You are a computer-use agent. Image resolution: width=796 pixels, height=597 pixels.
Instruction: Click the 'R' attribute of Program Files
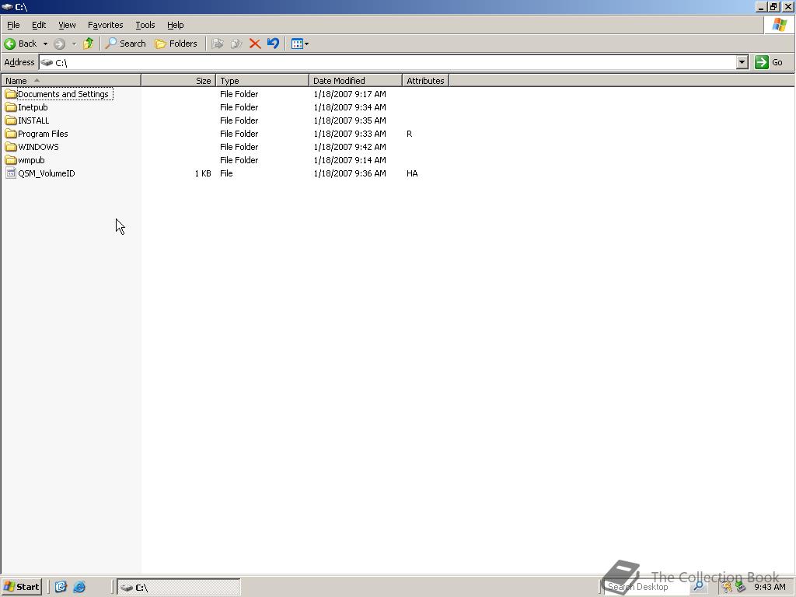(x=409, y=134)
